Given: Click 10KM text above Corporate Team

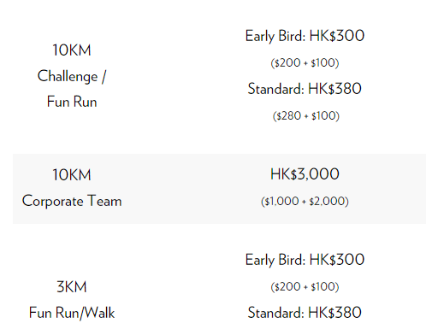Looking at the screenshot, I should 72,174.
